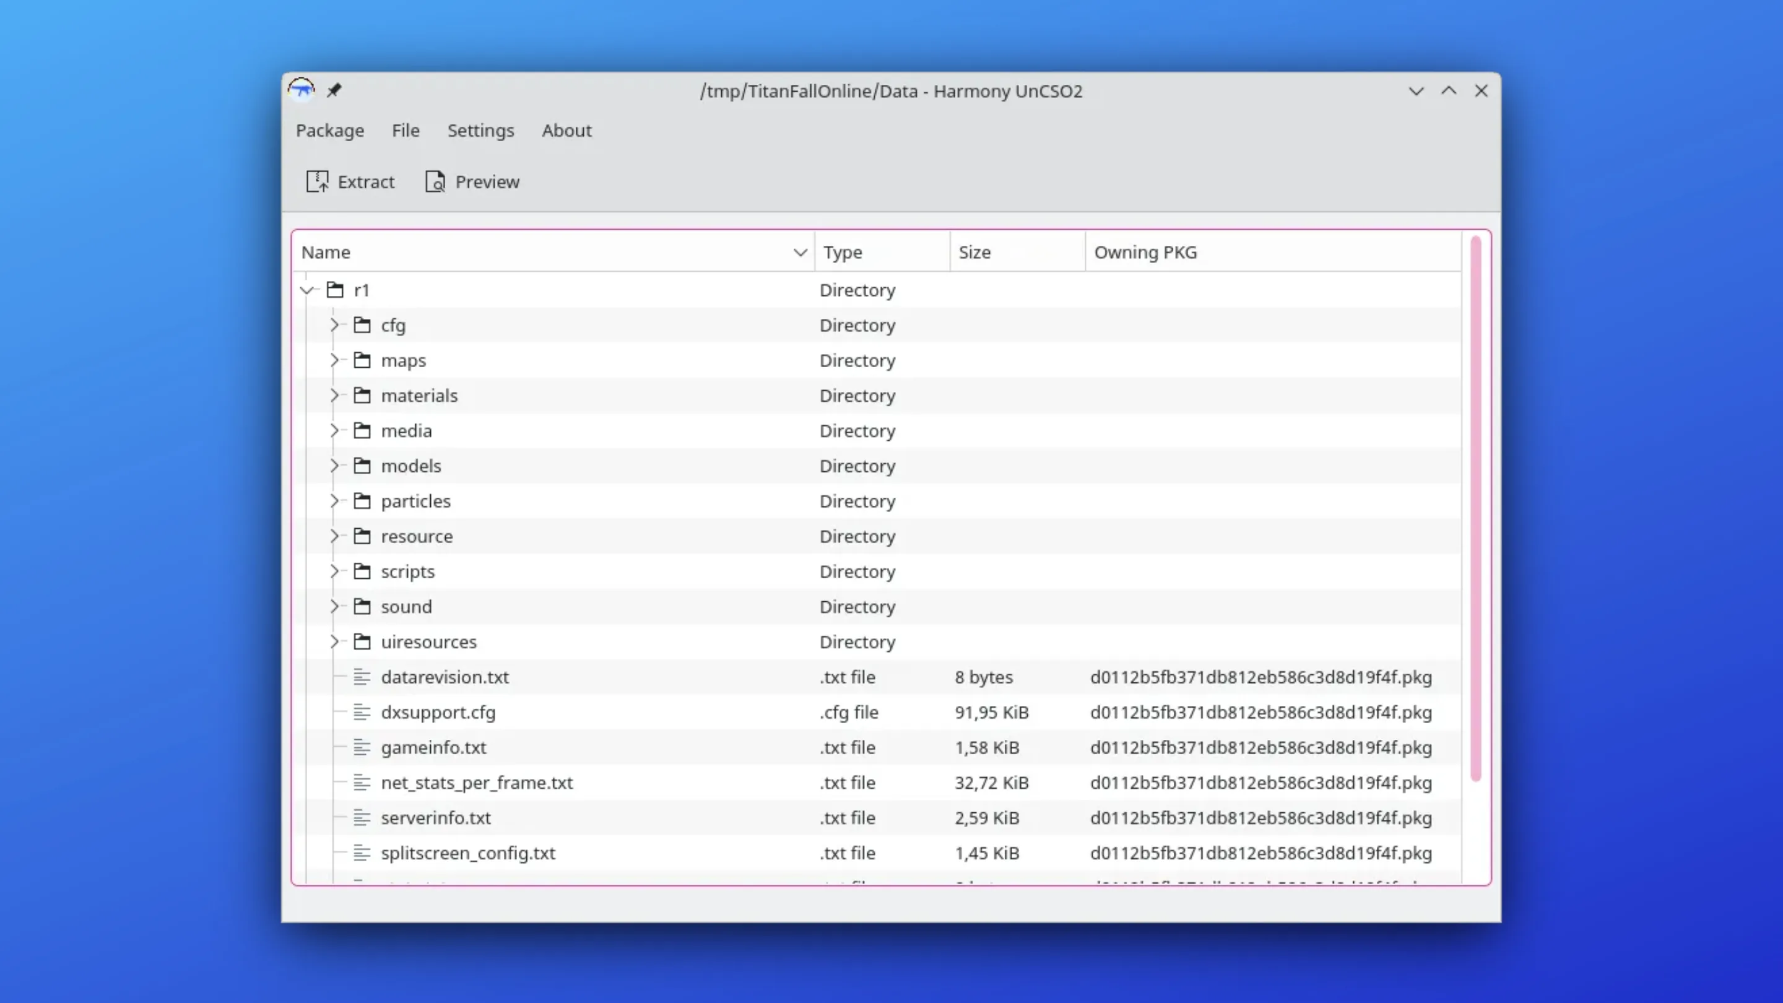Click the file icon beside dxsupport.cfg
The height and width of the screenshot is (1003, 1783).
point(362,712)
